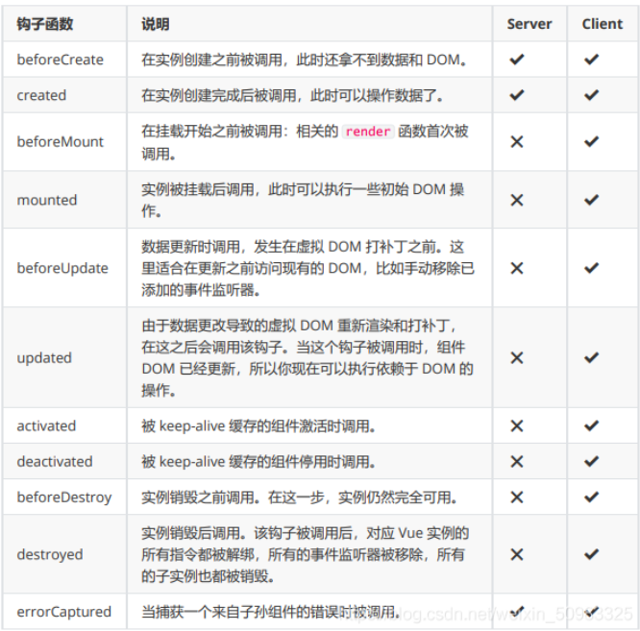Click the mounted description about 初始 DOM

click(303, 200)
